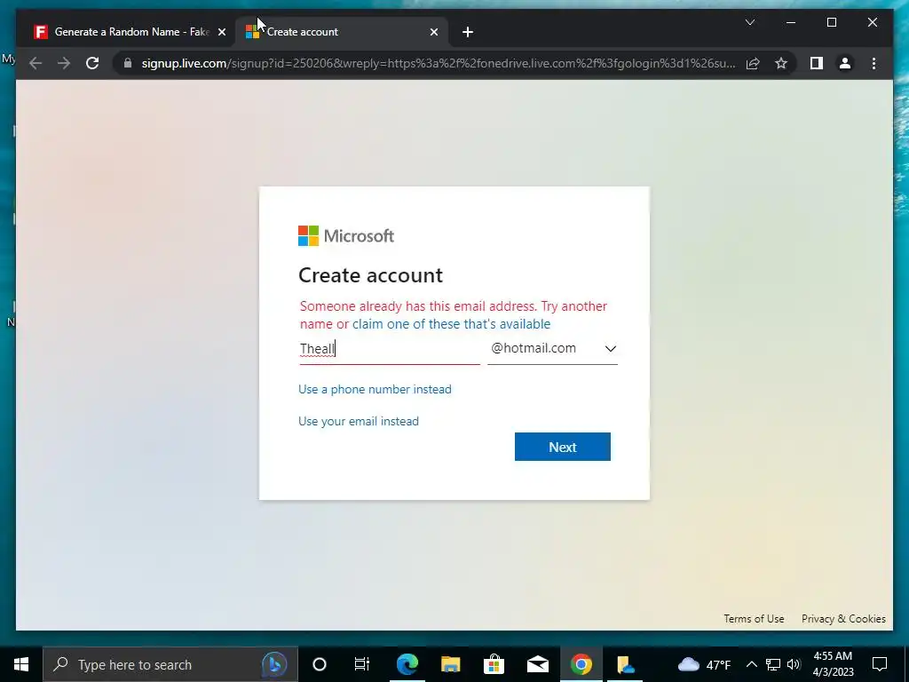Go back using Chrome's back arrow

pos(36,63)
